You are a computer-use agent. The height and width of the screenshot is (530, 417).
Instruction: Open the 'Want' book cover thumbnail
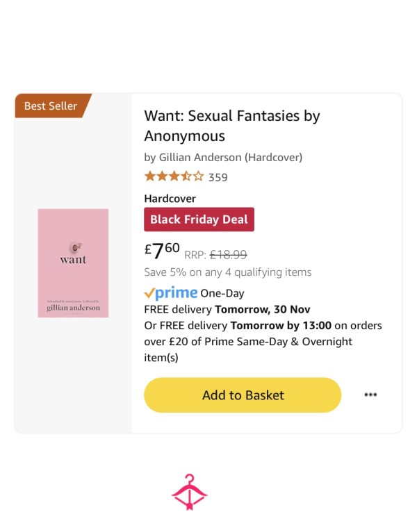click(x=73, y=263)
